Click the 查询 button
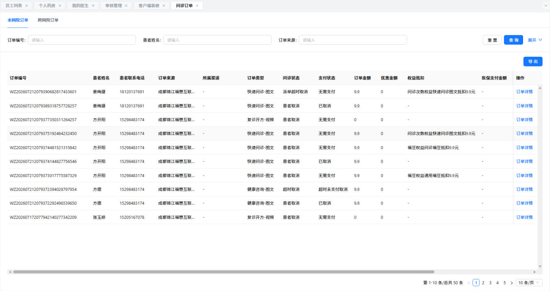 [x=513, y=40]
